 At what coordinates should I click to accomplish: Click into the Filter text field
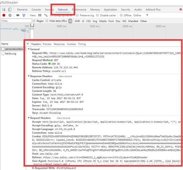point(17,21)
